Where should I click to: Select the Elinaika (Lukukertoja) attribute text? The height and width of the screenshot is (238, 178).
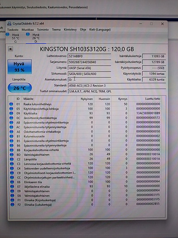(x=38, y=205)
